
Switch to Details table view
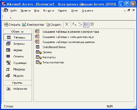tap(92, 24)
